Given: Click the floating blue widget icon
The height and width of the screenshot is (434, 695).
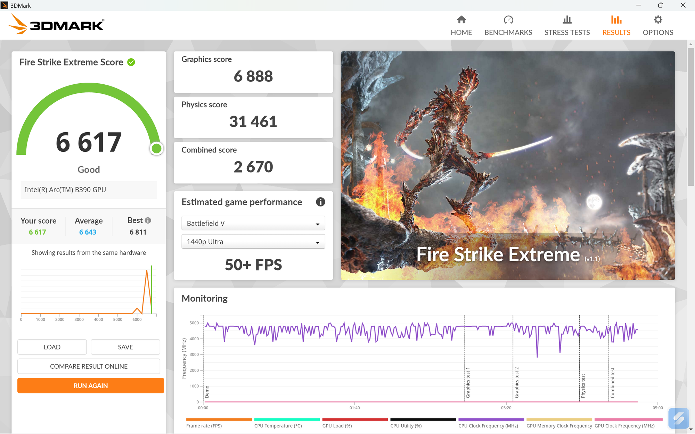Looking at the screenshot, I should (678, 418).
